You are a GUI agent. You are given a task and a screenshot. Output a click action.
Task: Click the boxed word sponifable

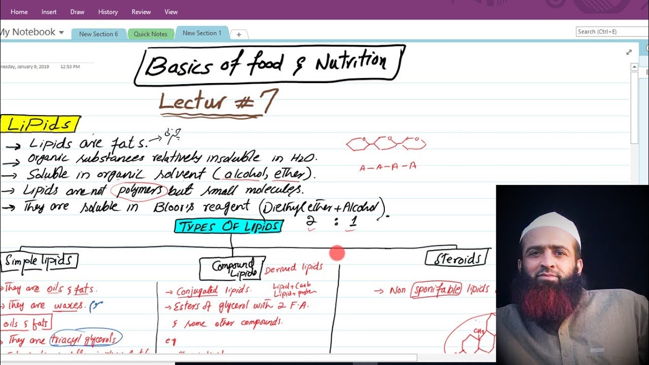437,289
